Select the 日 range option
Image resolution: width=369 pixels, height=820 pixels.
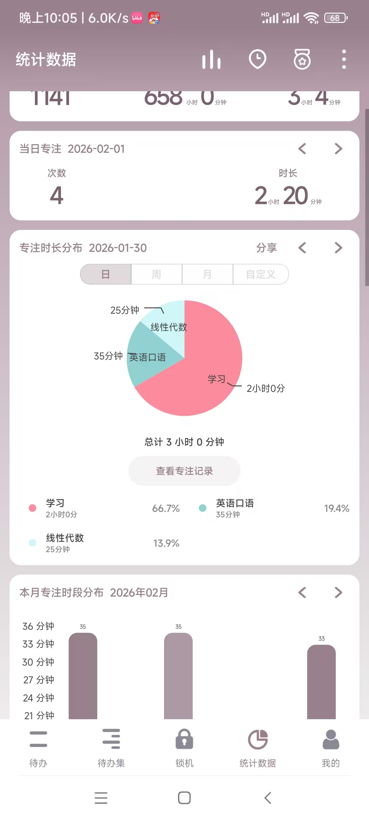coord(106,274)
